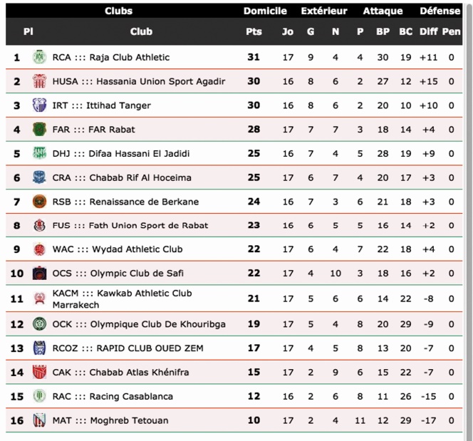
Task: Click the Difaa Hassani El Jadidi crest
Action: (x=39, y=153)
